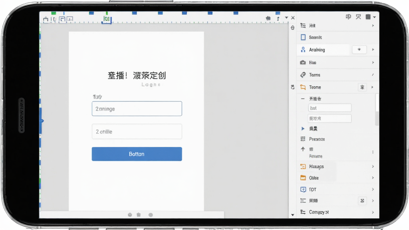Click the blue Botton button on the canvas
This screenshot has width=409, height=230.
coord(137,154)
